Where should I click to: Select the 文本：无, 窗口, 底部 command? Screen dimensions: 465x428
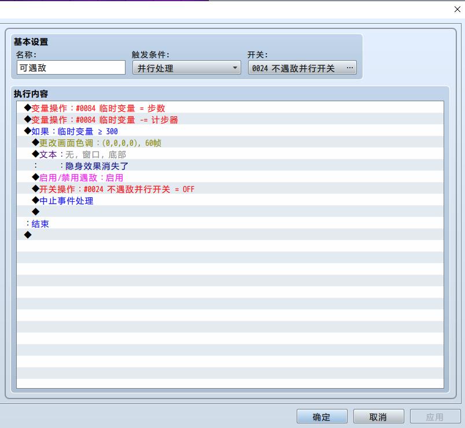[230, 154]
